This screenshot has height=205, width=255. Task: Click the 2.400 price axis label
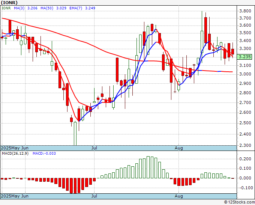[x=245, y=134]
